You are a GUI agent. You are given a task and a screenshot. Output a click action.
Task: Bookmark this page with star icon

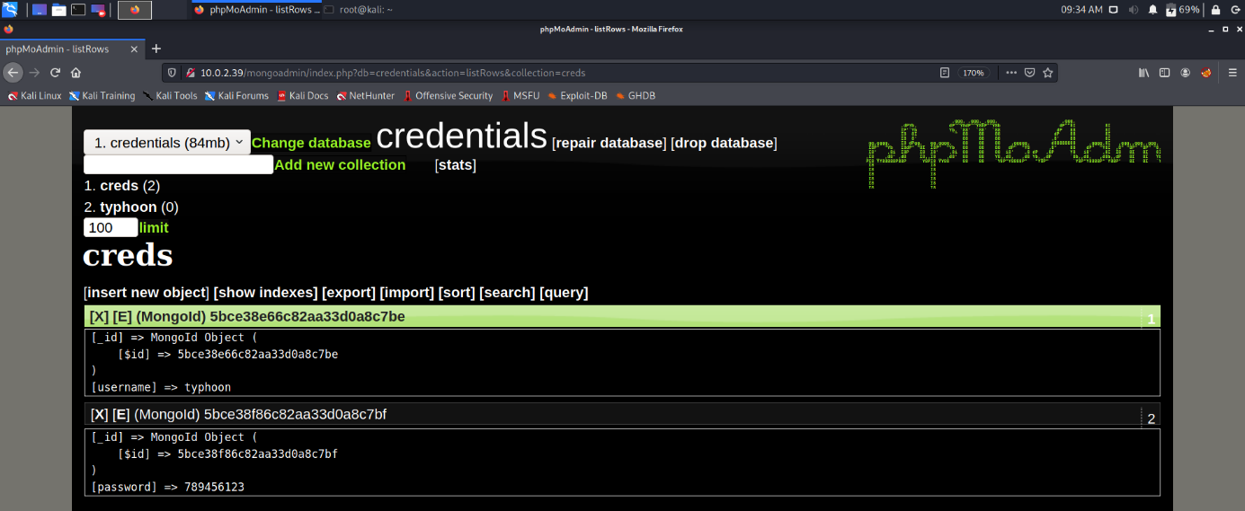tap(1048, 73)
